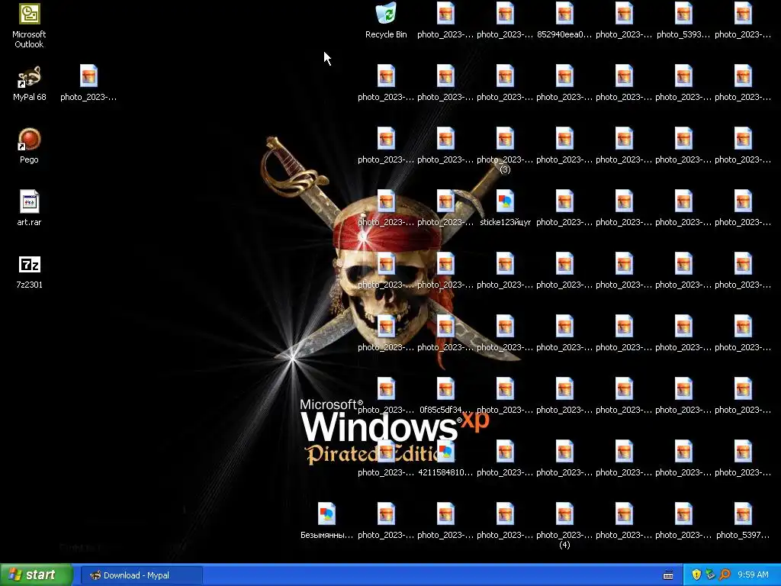781x586 pixels.
Task: Open the yellow security shield tray alert
Action: tap(696, 575)
